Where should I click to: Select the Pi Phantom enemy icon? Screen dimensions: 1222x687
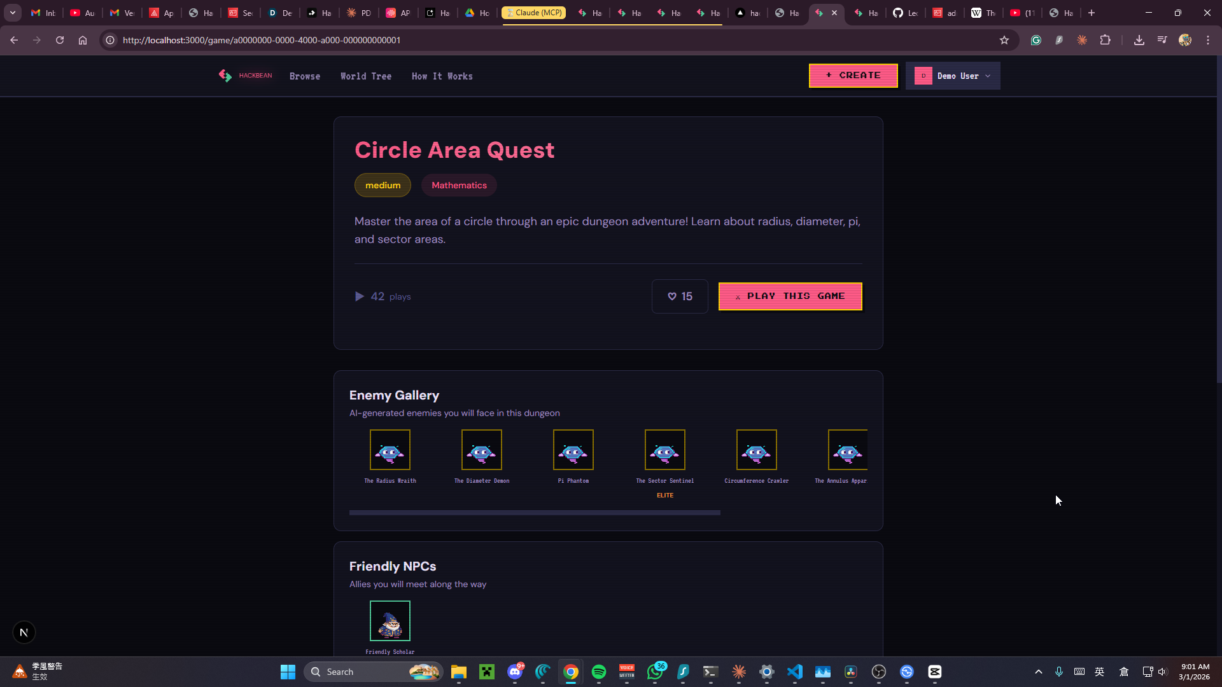pos(573,450)
